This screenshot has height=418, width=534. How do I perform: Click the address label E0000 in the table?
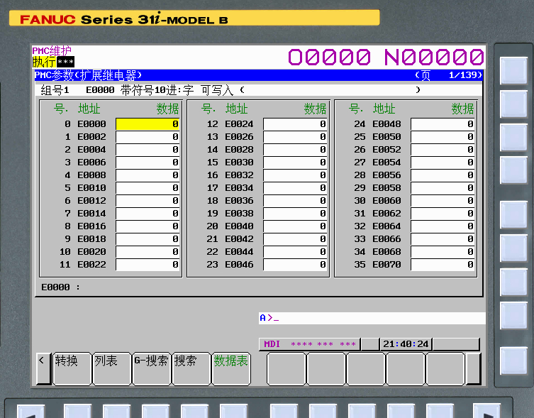coord(91,124)
